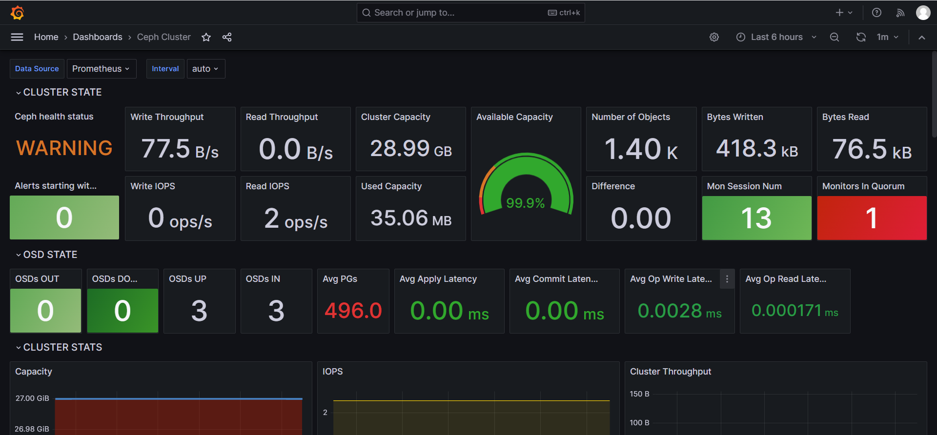This screenshot has width=937, height=435.
Task: Open the 1m refresh interval dropdown
Action: pos(887,37)
